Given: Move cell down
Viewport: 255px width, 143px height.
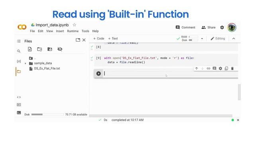Looking at the screenshot, I should [x=202, y=68].
